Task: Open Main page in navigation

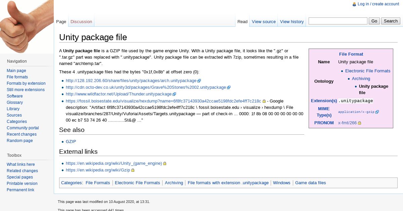Action: [16, 71]
